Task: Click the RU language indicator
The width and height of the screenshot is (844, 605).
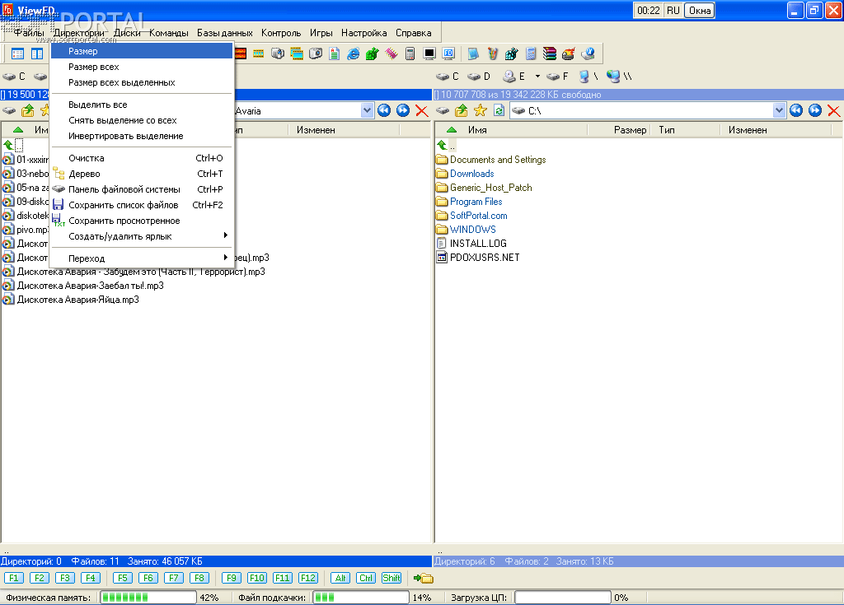Action: click(673, 10)
